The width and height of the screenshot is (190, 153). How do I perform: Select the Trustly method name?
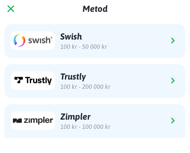coord(73,77)
